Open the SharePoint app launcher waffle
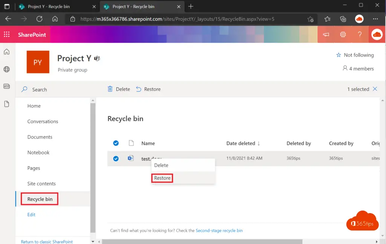Viewport: 386px width, 244px height. [6, 35]
